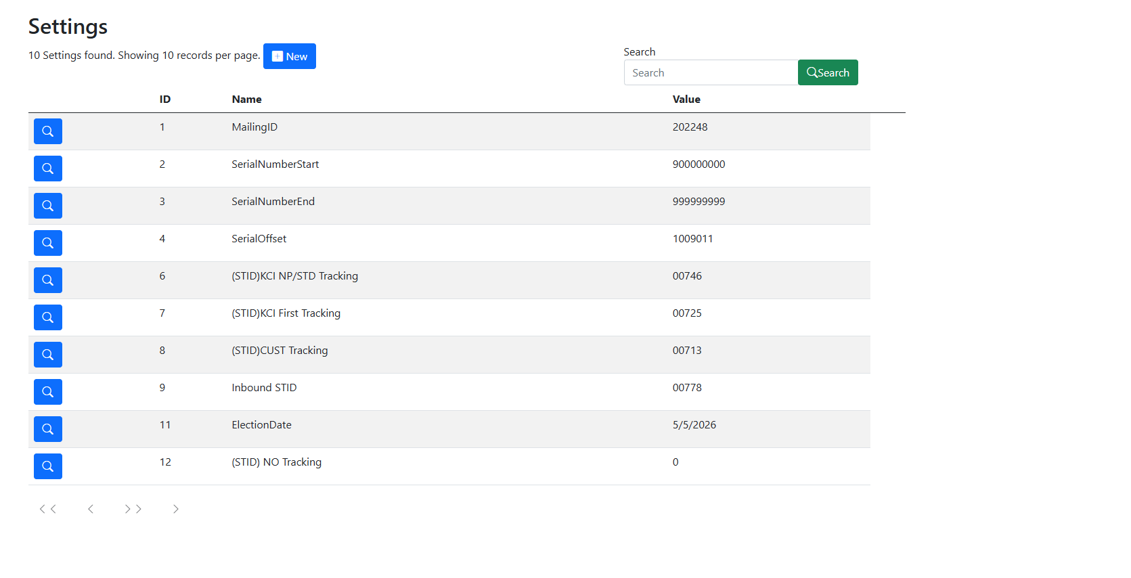Viewport: 1131px width, 578px height.
Task: Click the Name column header
Action: click(x=246, y=99)
